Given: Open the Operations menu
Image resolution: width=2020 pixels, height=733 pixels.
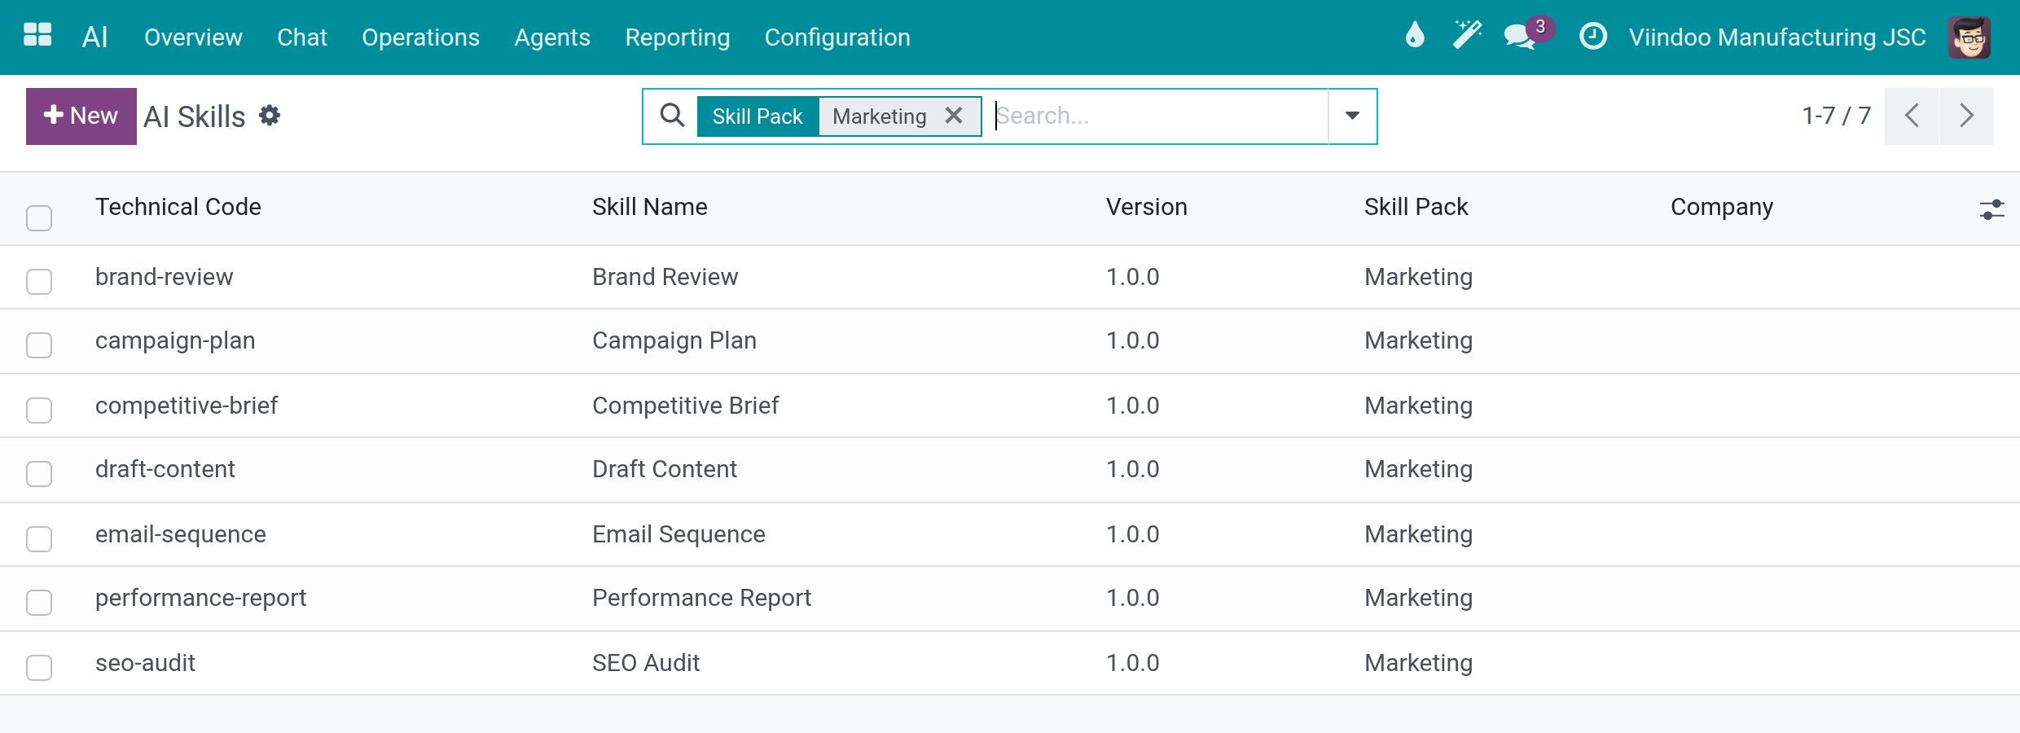Looking at the screenshot, I should click(x=420, y=37).
